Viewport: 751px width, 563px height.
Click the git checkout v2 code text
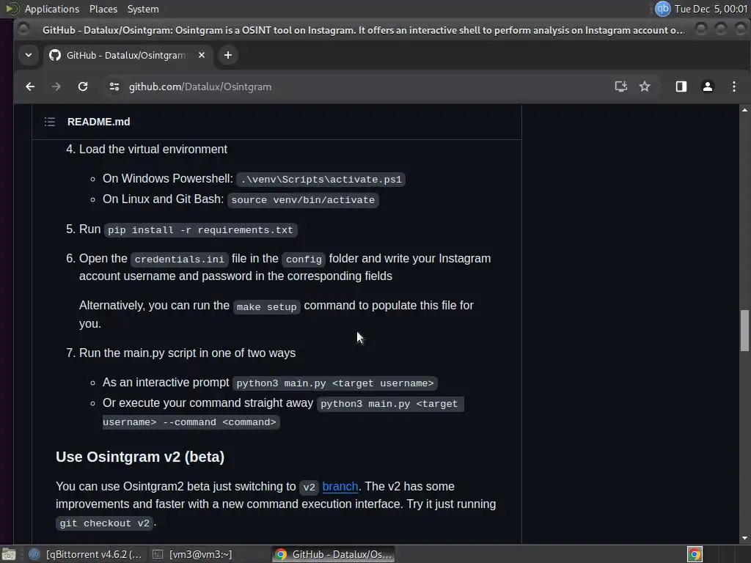tap(104, 523)
